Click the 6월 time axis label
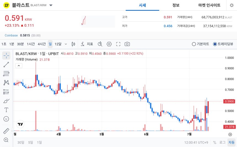 tap(146, 134)
